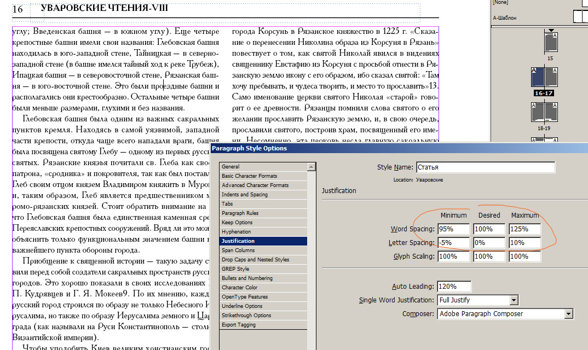The height and width of the screenshot is (350, 588).
Task: Select the left page of the 16-17 spread
Action: point(538,77)
